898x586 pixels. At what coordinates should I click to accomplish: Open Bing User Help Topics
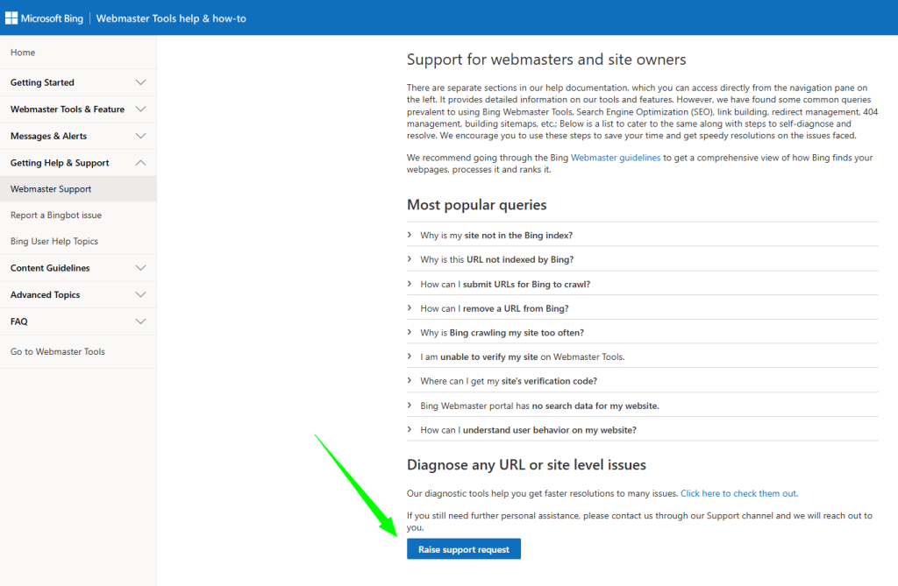click(x=54, y=242)
